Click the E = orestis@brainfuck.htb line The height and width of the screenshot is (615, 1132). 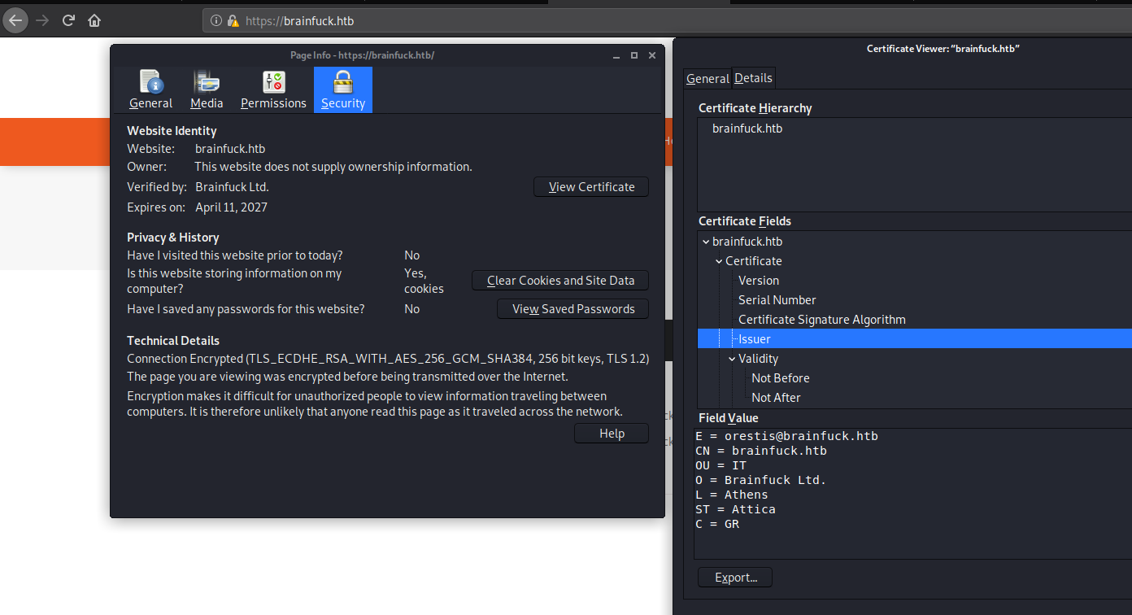(786, 436)
